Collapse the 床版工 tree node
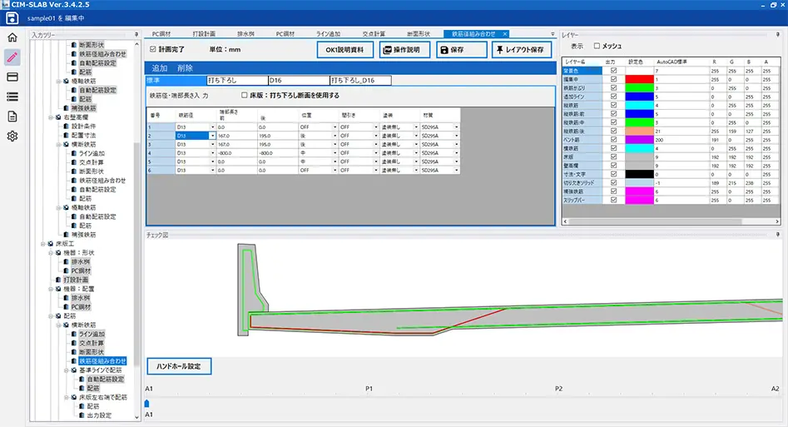 click(42, 243)
